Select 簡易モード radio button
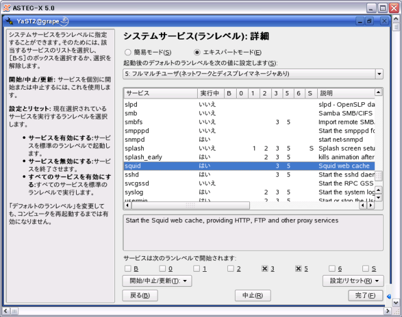The height and width of the screenshot is (317, 402). 129,52
